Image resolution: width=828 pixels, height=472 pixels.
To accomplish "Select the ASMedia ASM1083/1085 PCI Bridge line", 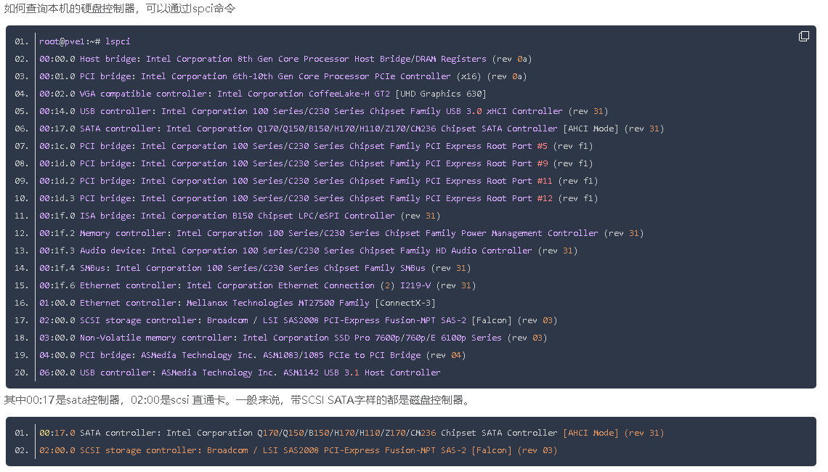I will [253, 355].
